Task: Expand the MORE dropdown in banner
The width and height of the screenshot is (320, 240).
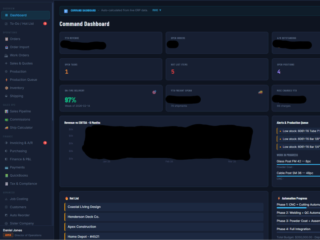Action: click(157, 10)
